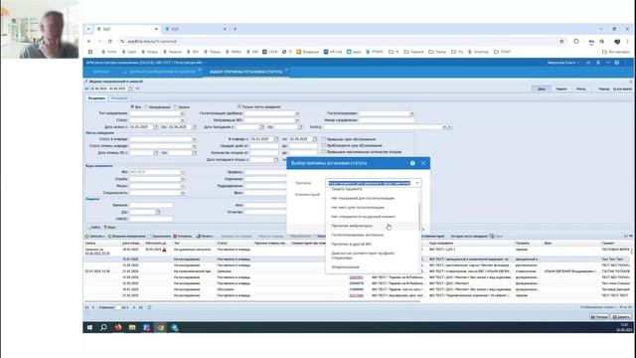Screen dimensions: 636x358
Task: Open the Печать toolbar menu
Action: pyautogui.click(x=205, y=237)
